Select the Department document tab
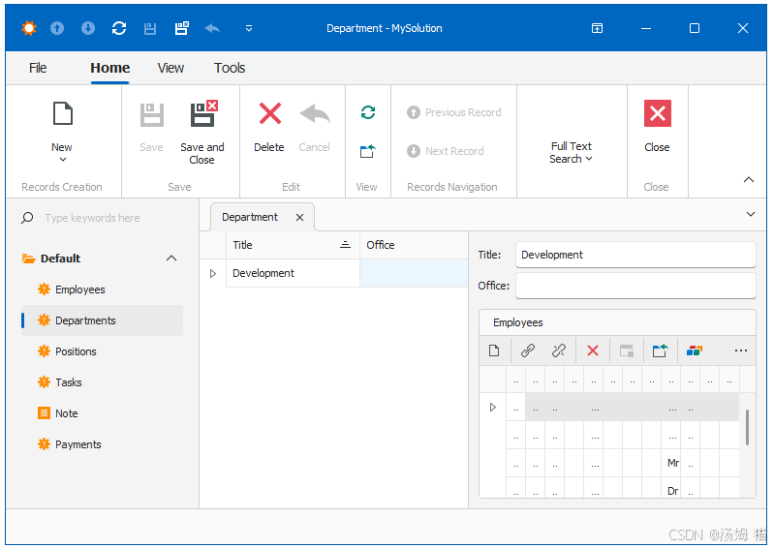The height and width of the screenshot is (548, 774). click(x=250, y=217)
